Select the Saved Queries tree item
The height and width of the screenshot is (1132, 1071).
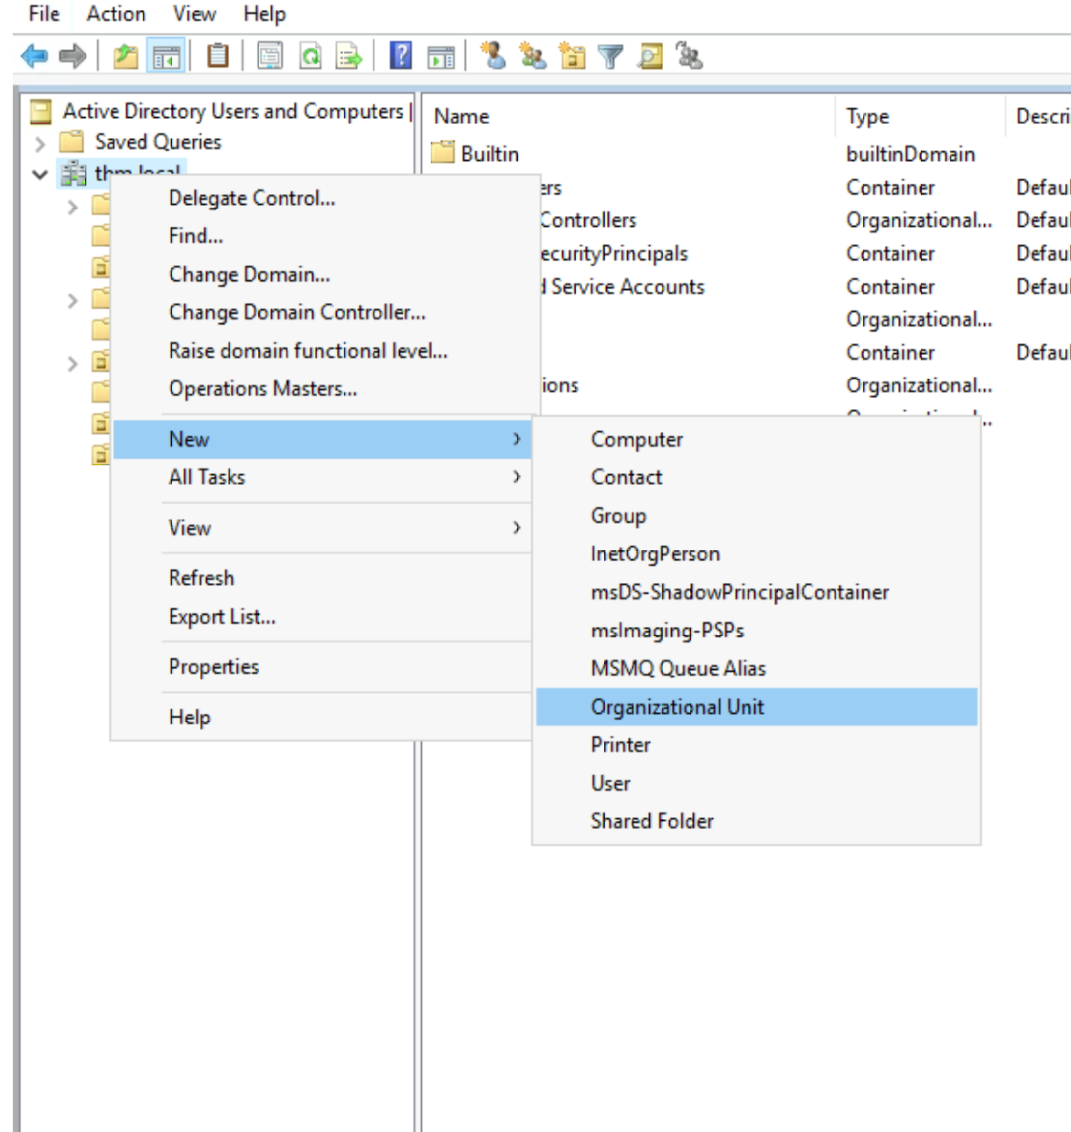pyautogui.click(x=157, y=142)
